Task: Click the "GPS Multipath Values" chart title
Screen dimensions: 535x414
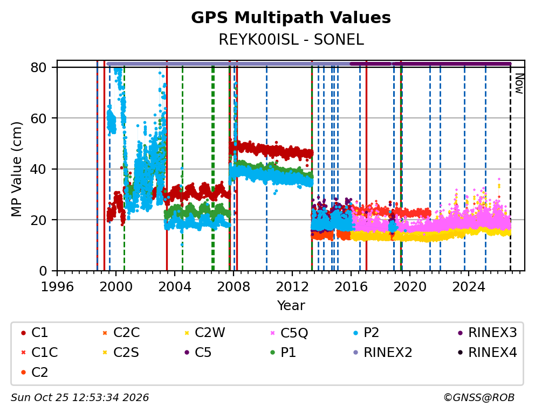Action: 291,18
